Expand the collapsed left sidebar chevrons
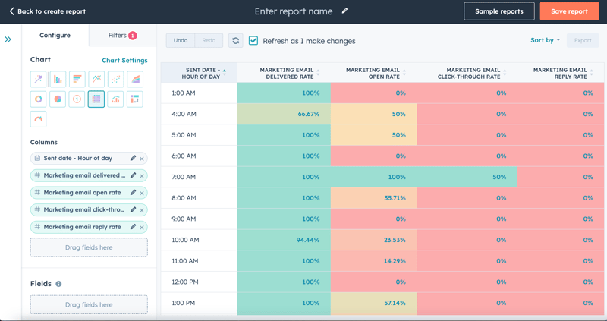This screenshot has width=607, height=321. pos(8,39)
